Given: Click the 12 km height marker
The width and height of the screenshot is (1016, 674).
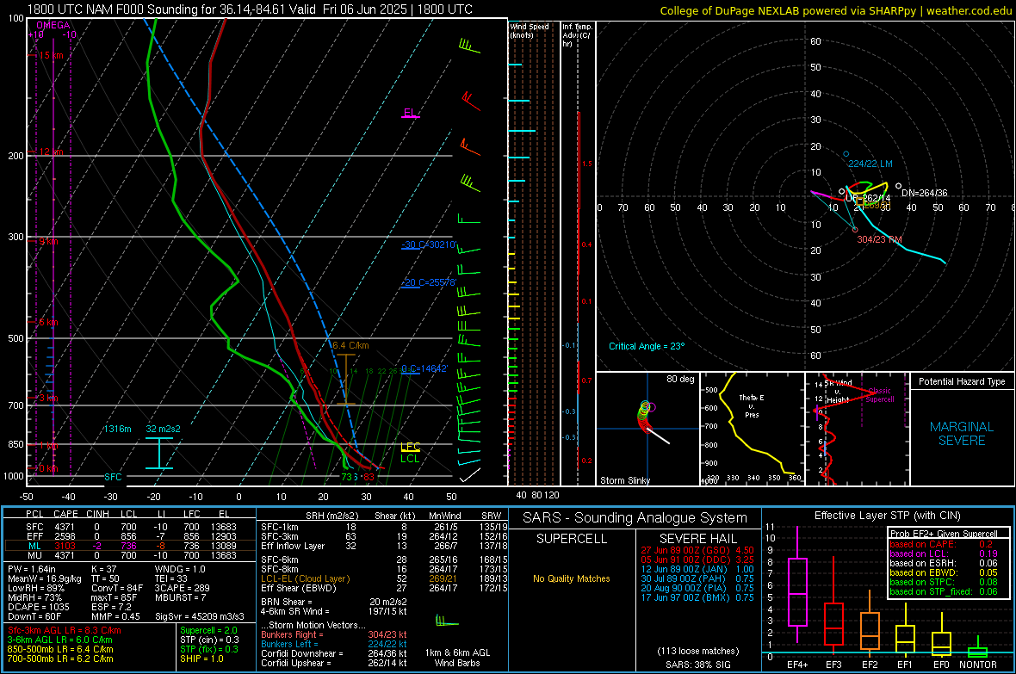Looking at the screenshot, I should coord(51,151).
